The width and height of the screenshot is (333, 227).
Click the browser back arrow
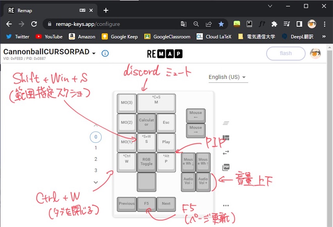click(x=9, y=24)
